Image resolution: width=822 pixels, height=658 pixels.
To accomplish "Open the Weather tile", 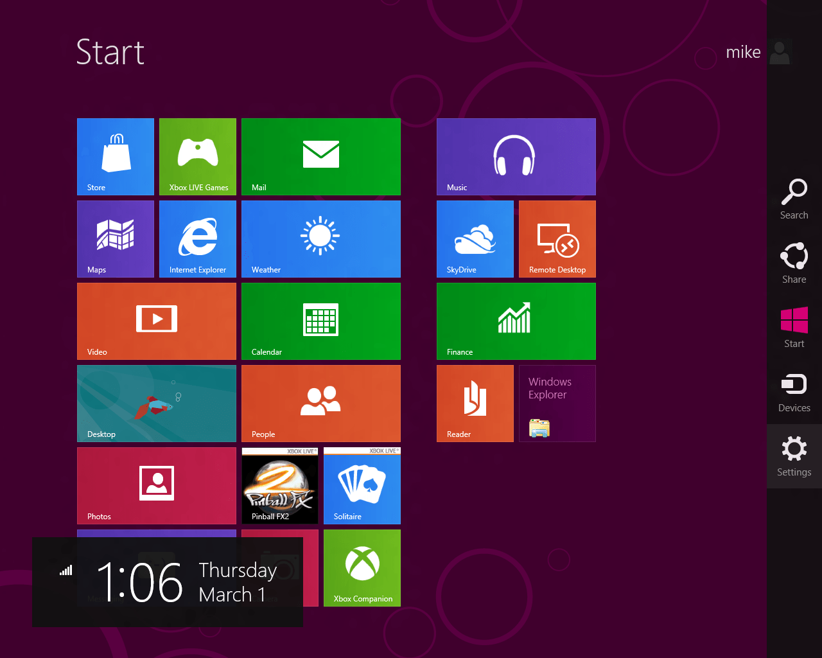I will [x=321, y=239].
